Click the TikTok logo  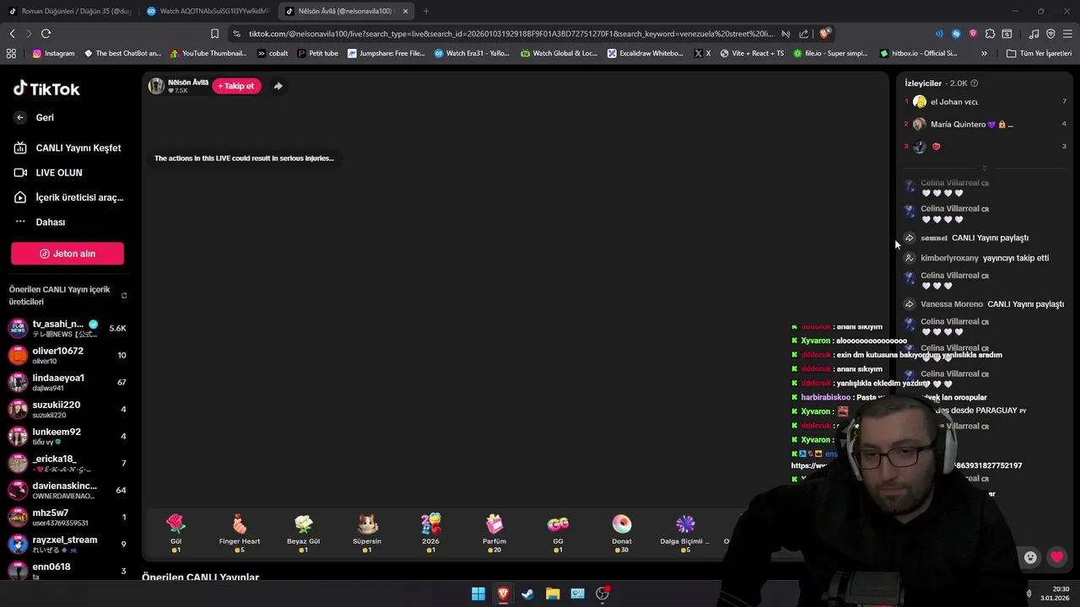(46, 89)
